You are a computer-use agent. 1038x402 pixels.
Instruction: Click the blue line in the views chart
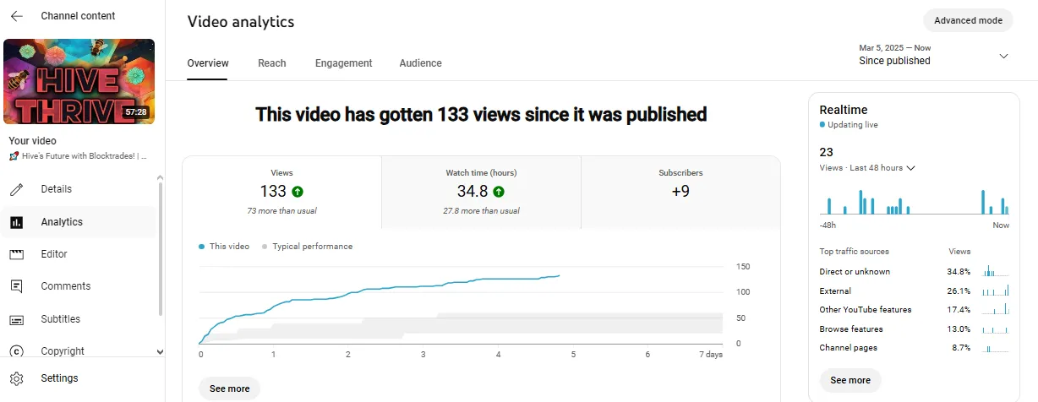coord(380,290)
